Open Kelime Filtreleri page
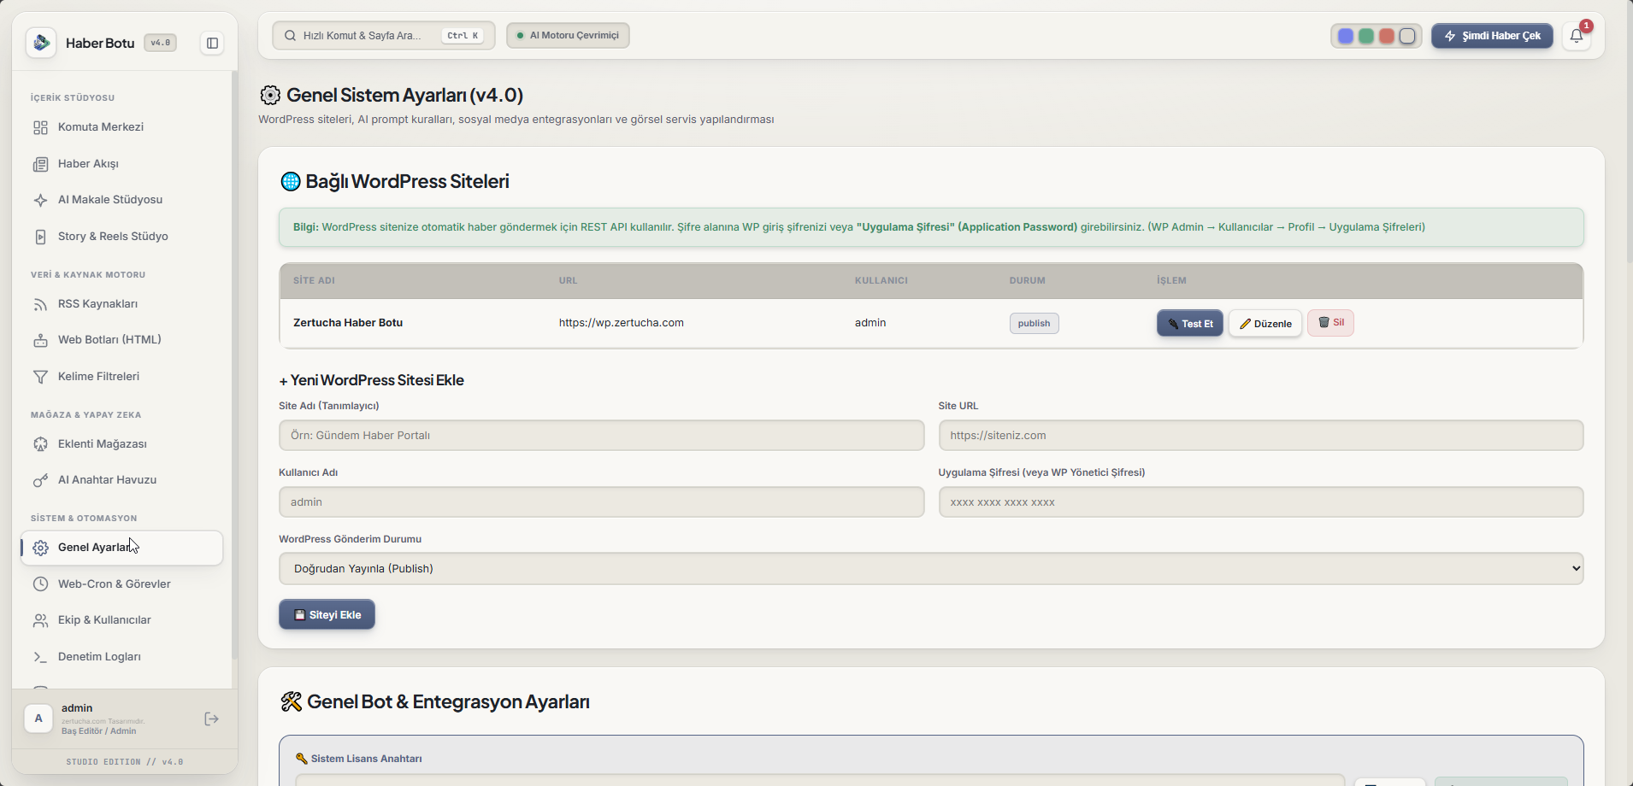1633x786 pixels. tap(121, 377)
